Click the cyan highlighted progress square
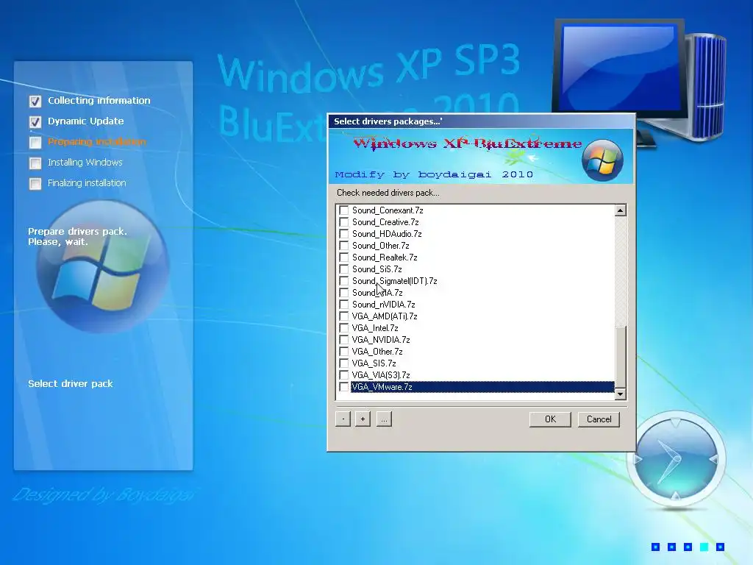753x565 pixels. tap(704, 547)
